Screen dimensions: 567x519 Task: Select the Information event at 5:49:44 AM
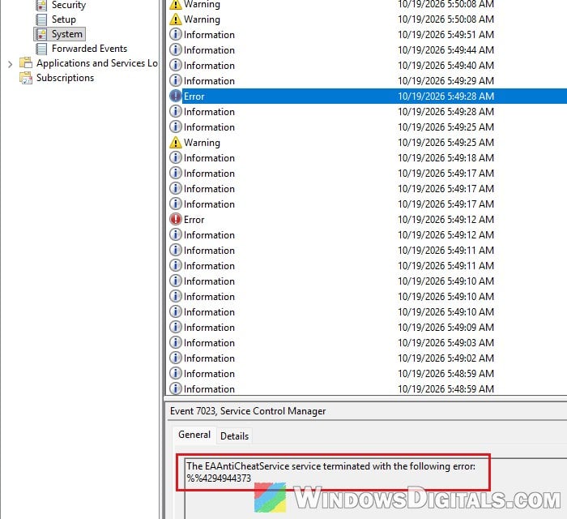coord(368,50)
